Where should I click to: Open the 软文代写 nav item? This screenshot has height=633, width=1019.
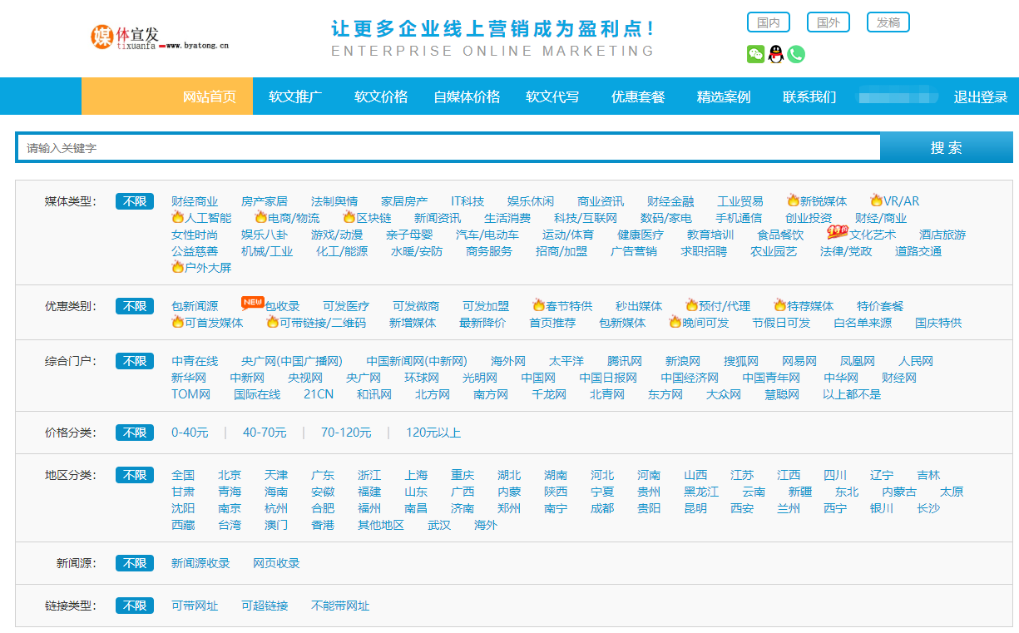[552, 96]
